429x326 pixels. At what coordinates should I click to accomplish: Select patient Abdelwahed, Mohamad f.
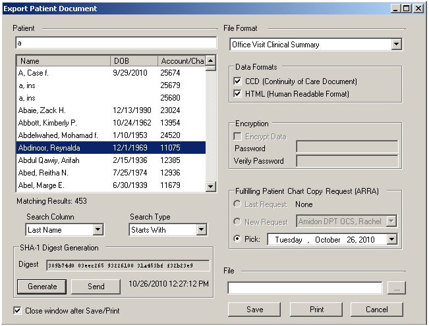(x=111, y=135)
